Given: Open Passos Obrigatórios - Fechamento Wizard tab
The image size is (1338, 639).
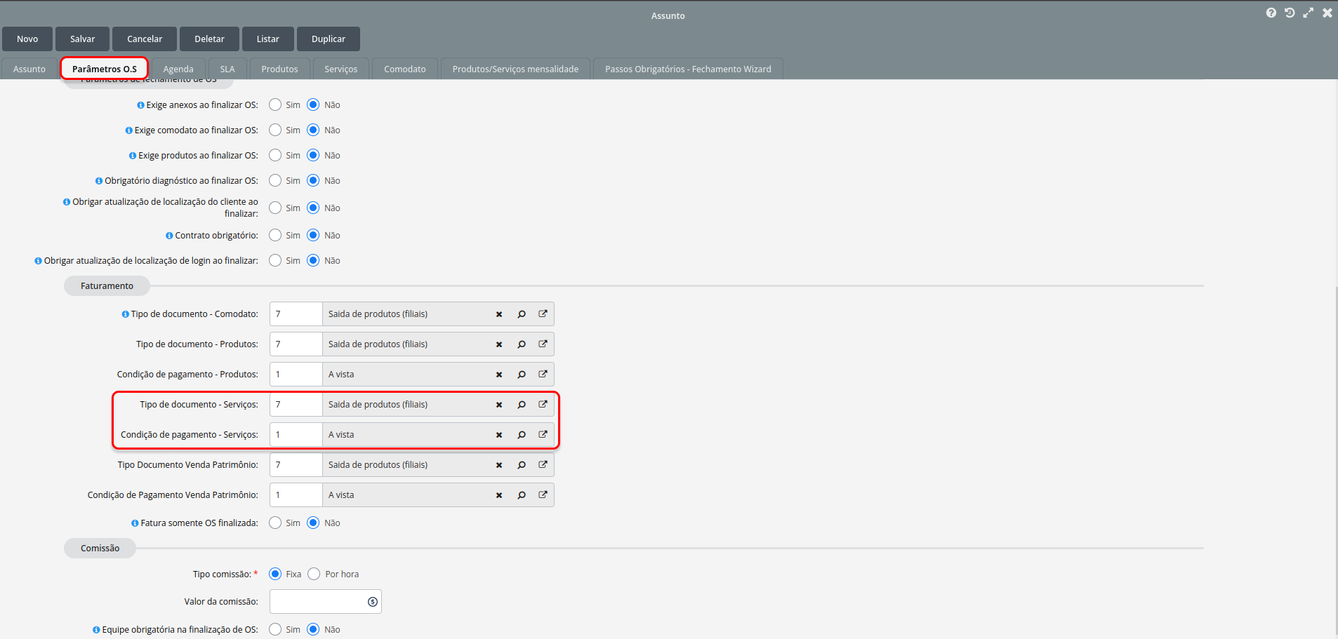Looking at the screenshot, I should (x=688, y=69).
